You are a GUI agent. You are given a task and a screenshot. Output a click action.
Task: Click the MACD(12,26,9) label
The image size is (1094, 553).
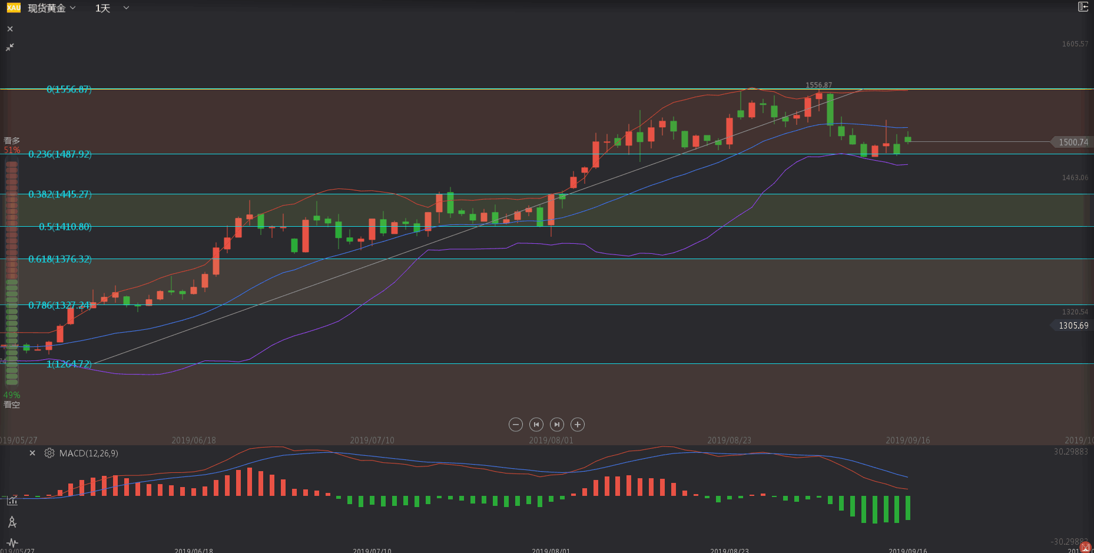[x=89, y=453]
